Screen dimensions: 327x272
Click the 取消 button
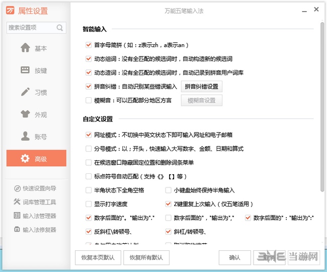coord(269,257)
